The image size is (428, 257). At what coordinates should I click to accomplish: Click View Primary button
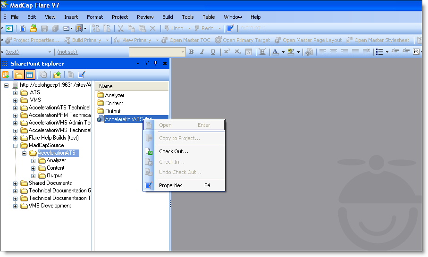133,40
